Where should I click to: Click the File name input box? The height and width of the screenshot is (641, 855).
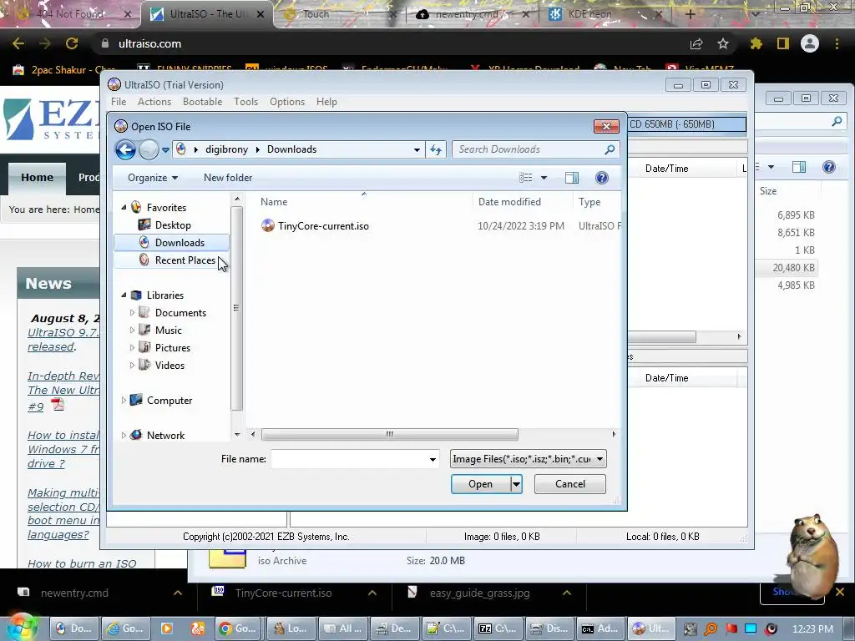349,459
